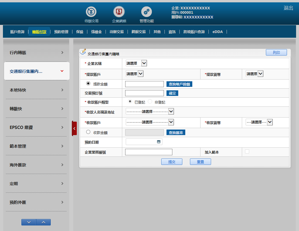
Task: Expand the 範本管理 sidebar section
Action: [36, 146]
